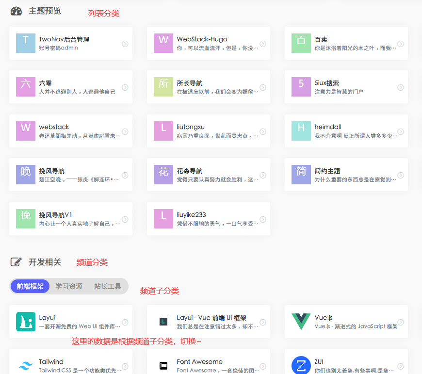Click the description Vue.js - 渐进式的 JavaScript 框架
This screenshot has width=422, height=374.
click(356, 326)
